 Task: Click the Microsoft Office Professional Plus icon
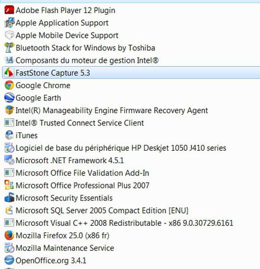(x=9, y=185)
